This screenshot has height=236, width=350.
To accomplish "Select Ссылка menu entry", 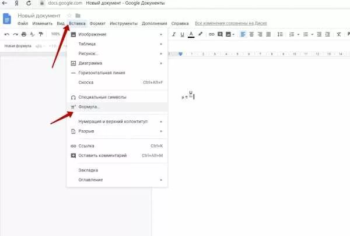I will (117, 146).
